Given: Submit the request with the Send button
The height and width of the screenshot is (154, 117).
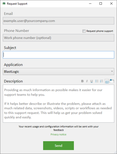Looking at the screenshot, I should coord(58,145).
